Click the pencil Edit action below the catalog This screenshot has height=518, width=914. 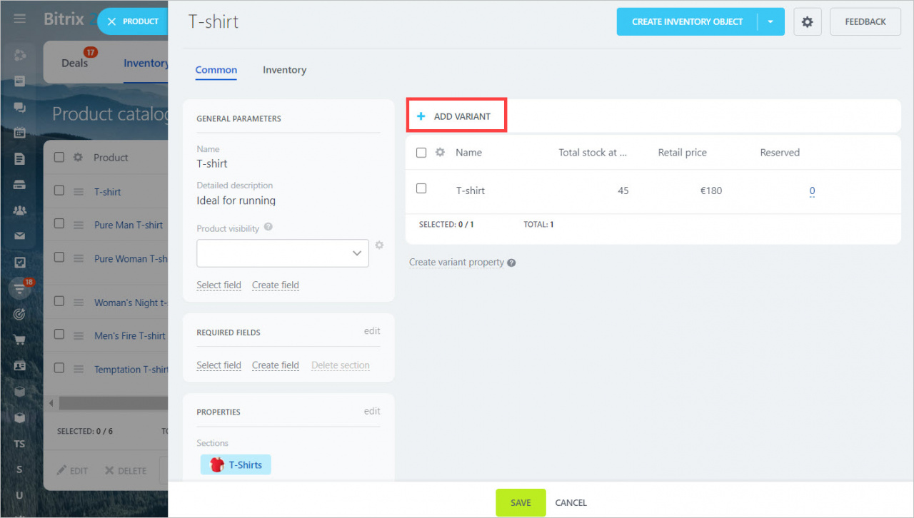tap(72, 471)
